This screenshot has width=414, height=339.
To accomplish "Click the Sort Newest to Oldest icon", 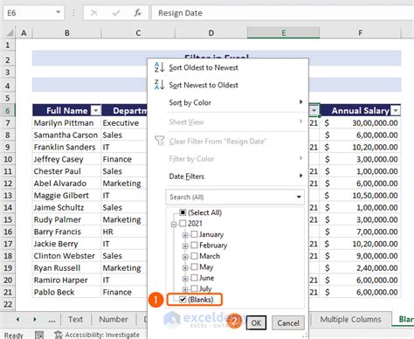I will (159, 85).
